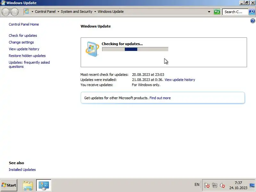This screenshot has width=256, height=192.
Task: Select Control Panel breadcrumb
Action: [x=45, y=12]
